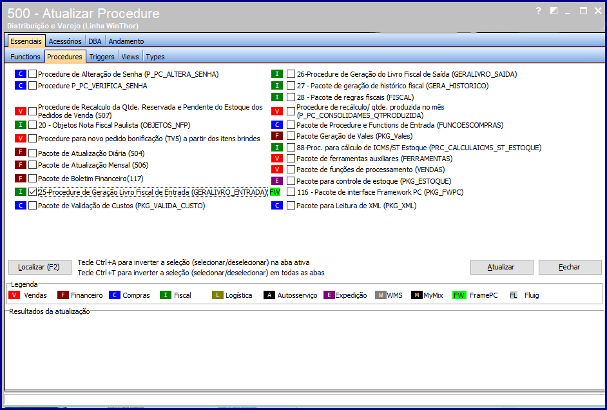The width and height of the screenshot is (607, 410).
Task: Click the olive Logística legend swatch
Action: pos(218,295)
